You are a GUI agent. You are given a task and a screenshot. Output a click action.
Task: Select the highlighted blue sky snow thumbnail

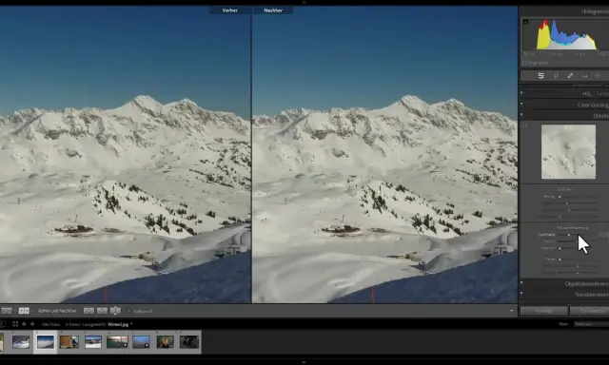tap(45, 342)
